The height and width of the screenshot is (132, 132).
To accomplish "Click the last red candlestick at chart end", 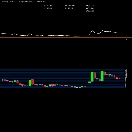I will coord(120,79).
